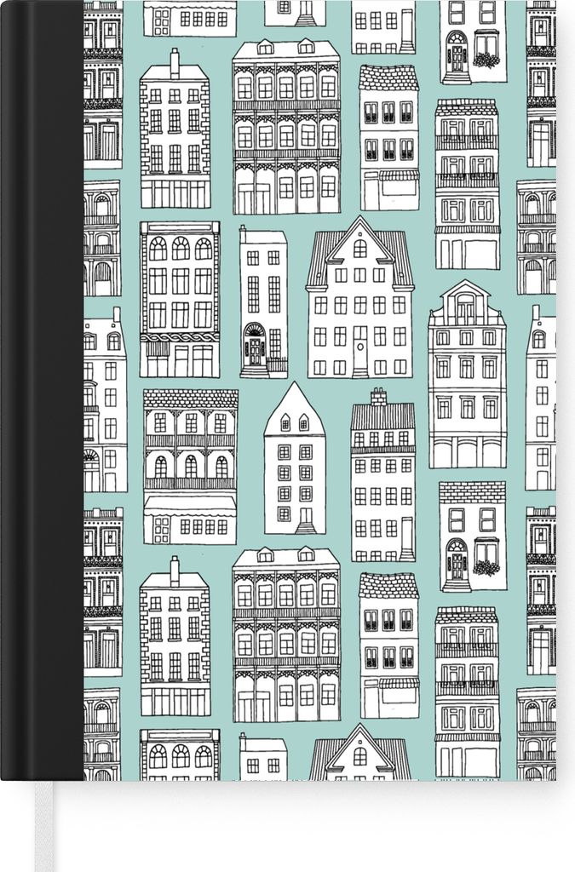The image size is (575, 872).
Task: Click the fully visible house with chimney stack and striped roof
Action: pos(383,475)
